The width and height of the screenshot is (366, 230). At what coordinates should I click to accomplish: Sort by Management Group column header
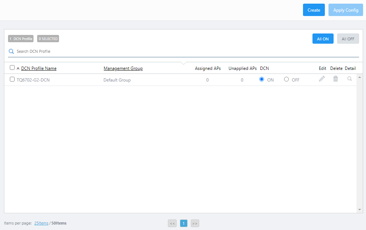[123, 68]
